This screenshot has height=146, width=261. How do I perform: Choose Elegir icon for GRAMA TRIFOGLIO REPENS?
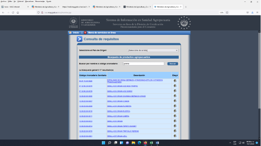point(175,131)
